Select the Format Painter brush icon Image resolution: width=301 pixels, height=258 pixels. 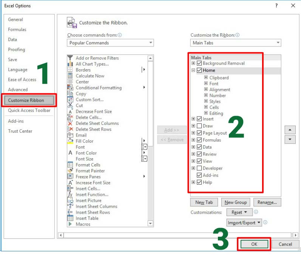click(x=70, y=171)
